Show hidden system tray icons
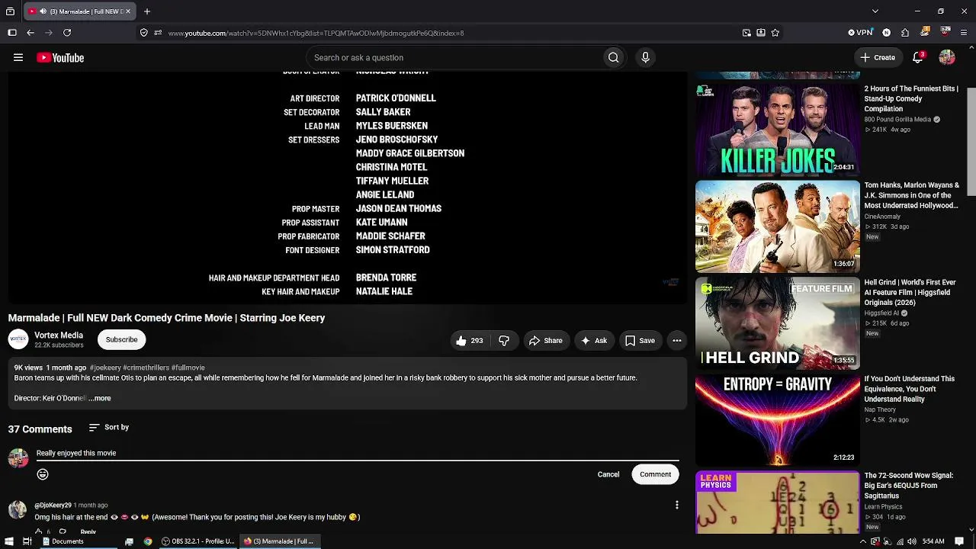 863,541
